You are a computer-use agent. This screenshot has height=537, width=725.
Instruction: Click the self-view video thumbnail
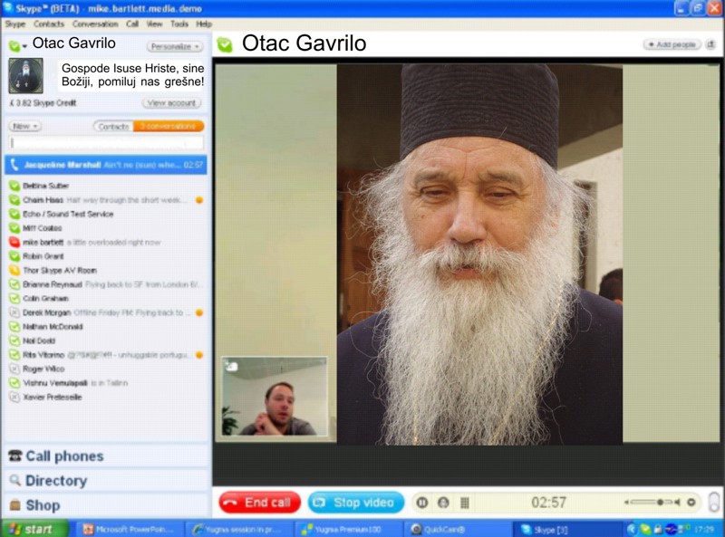[275, 396]
